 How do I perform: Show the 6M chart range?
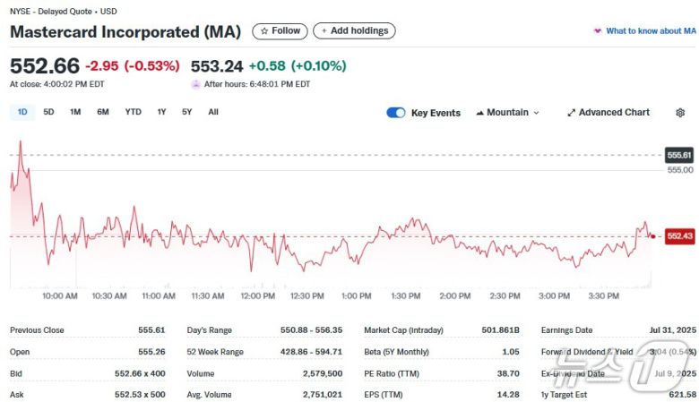click(103, 112)
